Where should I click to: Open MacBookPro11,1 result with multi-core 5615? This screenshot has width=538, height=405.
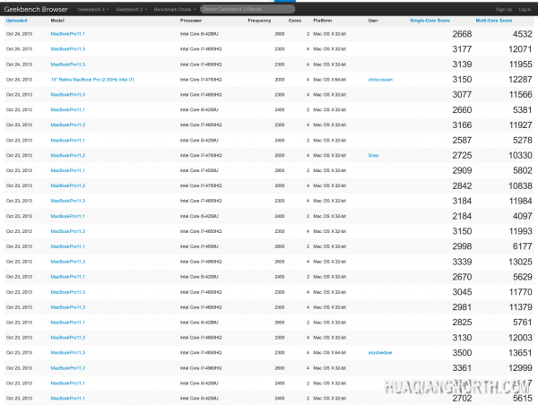pos(67,398)
